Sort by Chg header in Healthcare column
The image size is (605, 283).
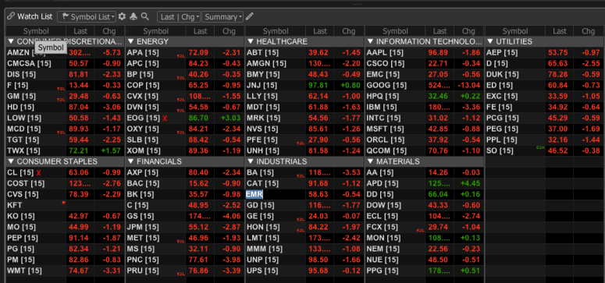349,31
